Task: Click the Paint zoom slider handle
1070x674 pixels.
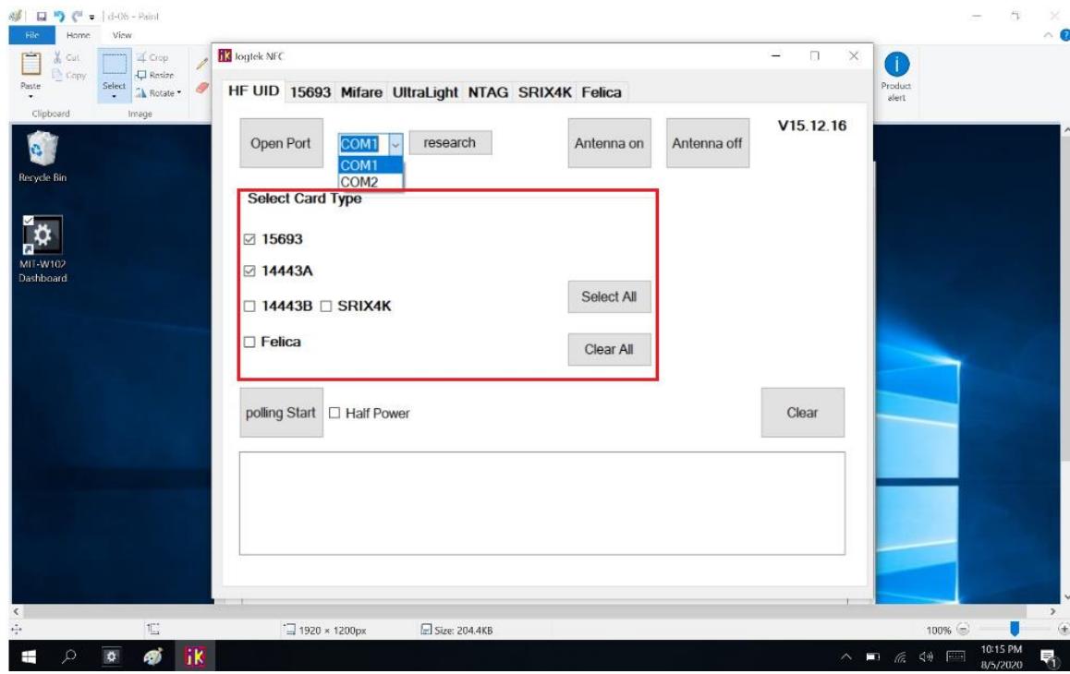Action: pos(1015,630)
